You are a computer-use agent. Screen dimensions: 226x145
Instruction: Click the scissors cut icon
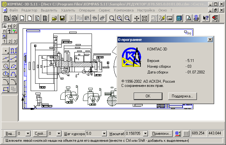point(72,18)
